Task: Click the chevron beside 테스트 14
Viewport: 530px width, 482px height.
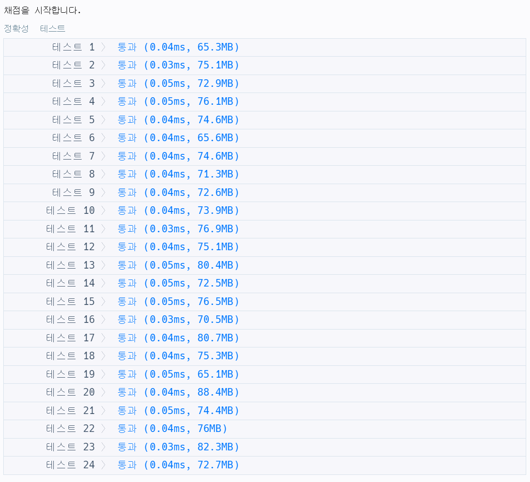Action: 103,283
